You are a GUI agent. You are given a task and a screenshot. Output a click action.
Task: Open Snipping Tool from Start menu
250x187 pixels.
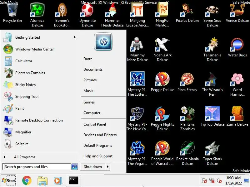pyautogui.click(x=40, y=97)
